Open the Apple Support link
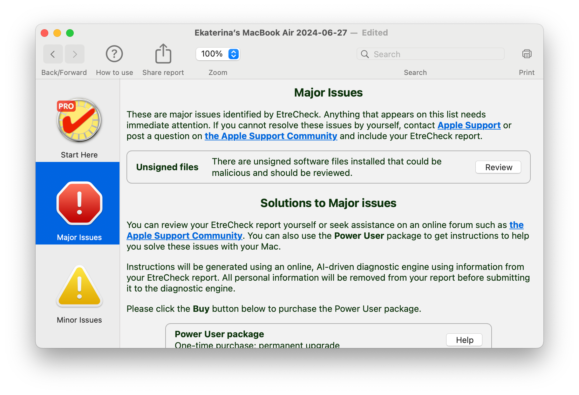 pyautogui.click(x=469, y=125)
